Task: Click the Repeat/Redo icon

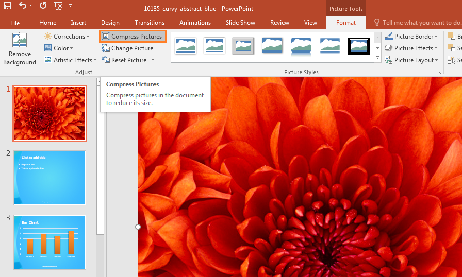Action: (x=43, y=5)
